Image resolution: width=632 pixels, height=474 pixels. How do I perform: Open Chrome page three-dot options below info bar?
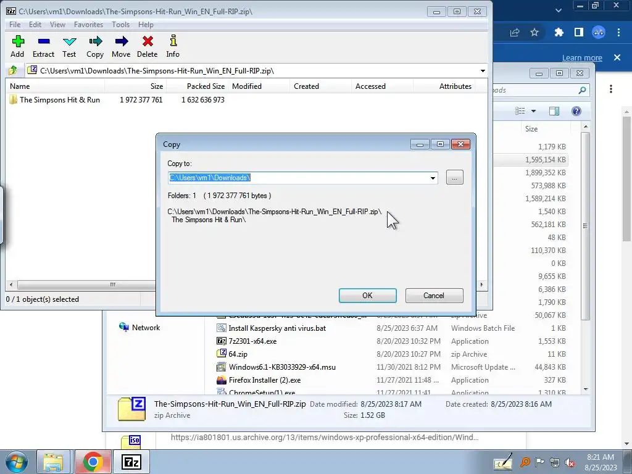tap(611, 89)
